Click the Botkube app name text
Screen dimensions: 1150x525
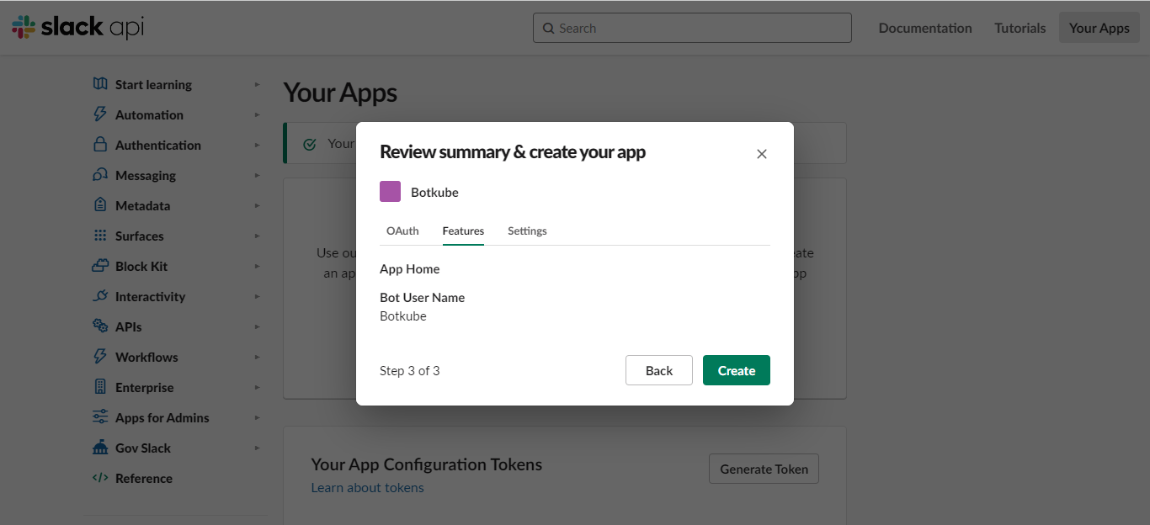(x=434, y=192)
